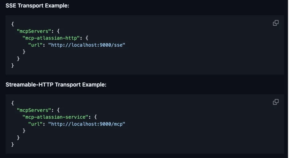This screenshot has width=289, height=158.
Task: Click the http://localhost:9000/mcp URL string
Action: point(87,124)
